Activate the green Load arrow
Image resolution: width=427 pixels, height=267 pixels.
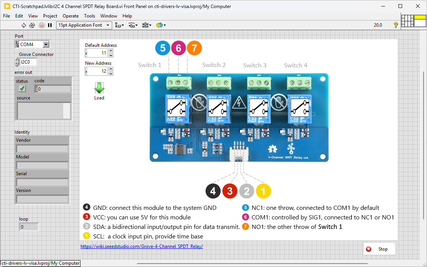99,89
